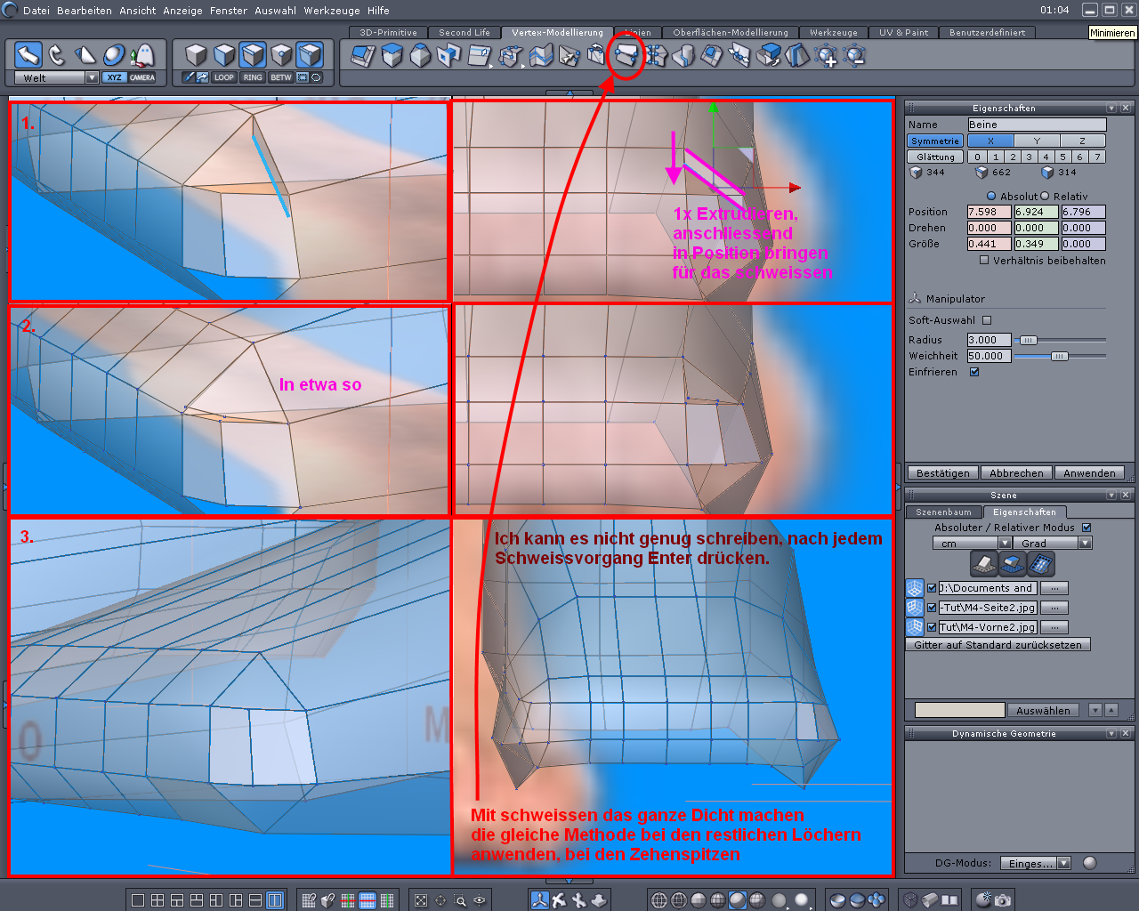
Task: Activate the ghost-shaped universal manipulator icon
Action: 142,55
